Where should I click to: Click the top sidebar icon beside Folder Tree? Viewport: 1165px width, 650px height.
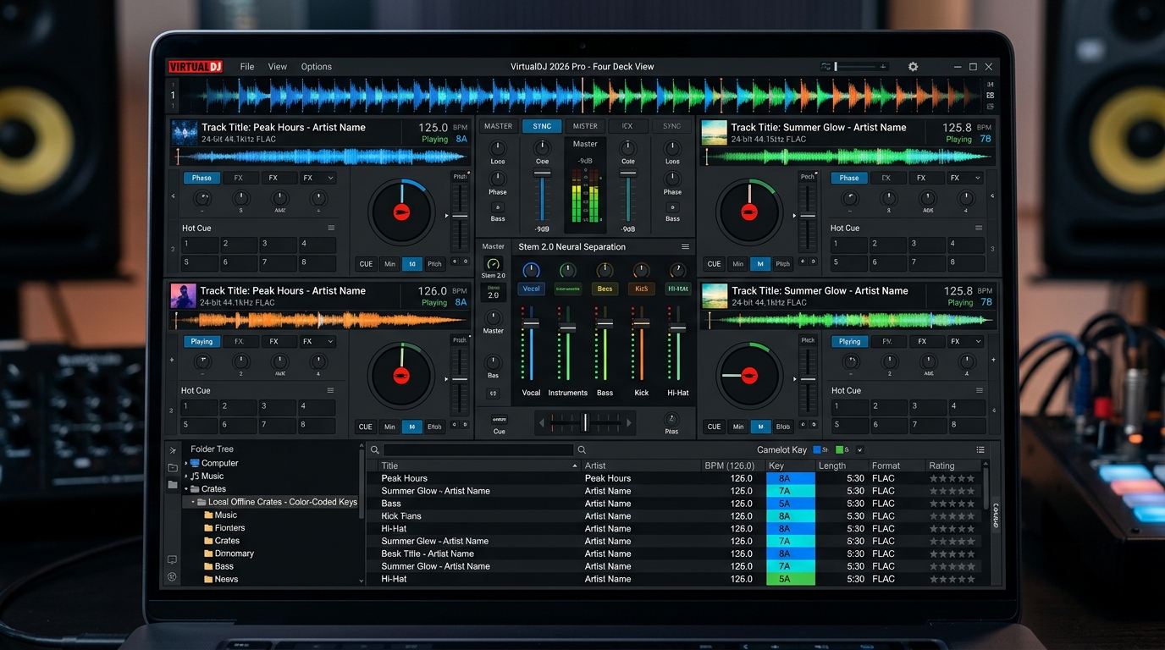coord(173,450)
